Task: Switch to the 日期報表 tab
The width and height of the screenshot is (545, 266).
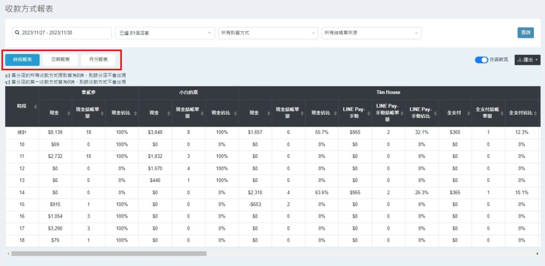Action: click(60, 60)
